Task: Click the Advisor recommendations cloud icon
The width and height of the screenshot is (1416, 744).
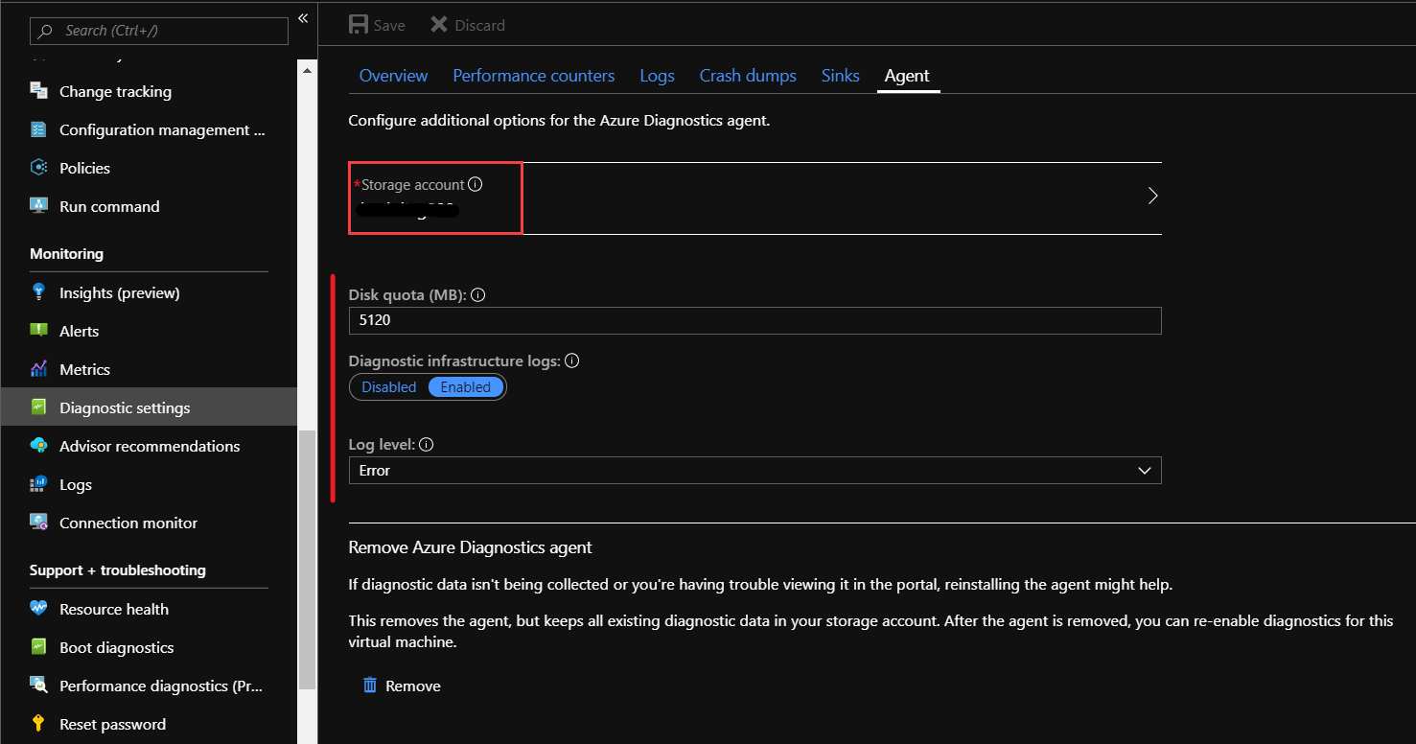Action: 39,446
